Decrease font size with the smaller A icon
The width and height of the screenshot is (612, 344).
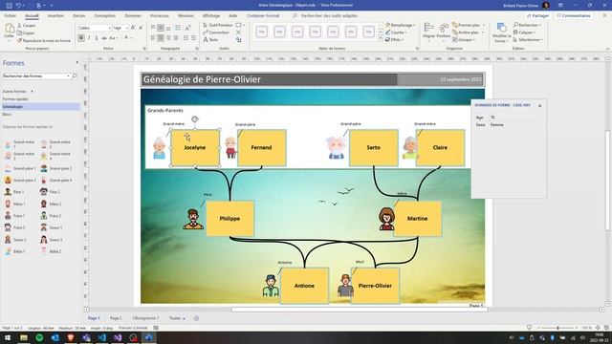(x=141, y=28)
